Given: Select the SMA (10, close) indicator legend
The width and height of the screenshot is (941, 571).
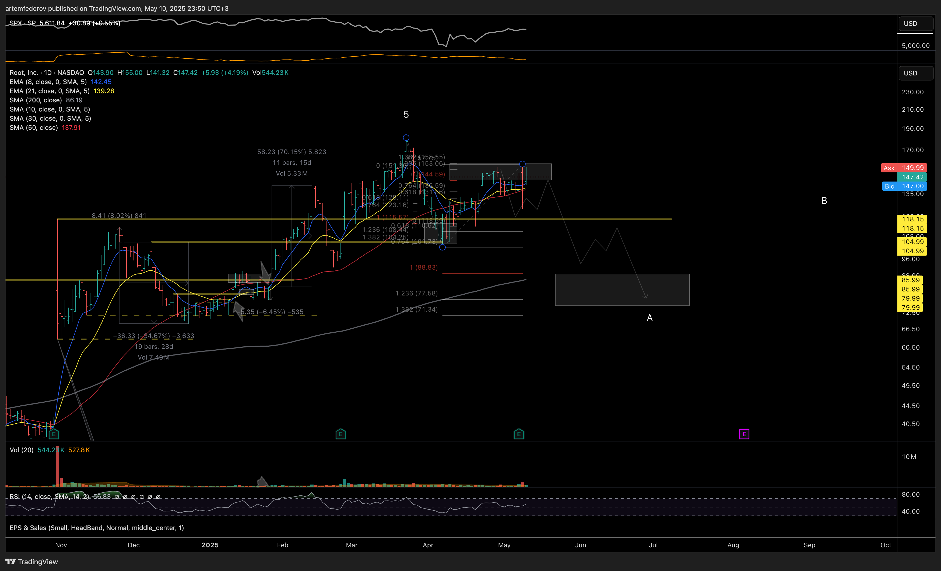Looking at the screenshot, I should [50, 109].
